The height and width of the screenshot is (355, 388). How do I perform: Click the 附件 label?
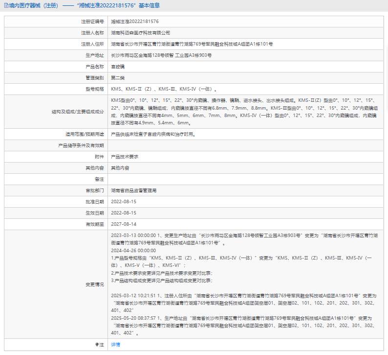pyautogui.click(x=99, y=157)
